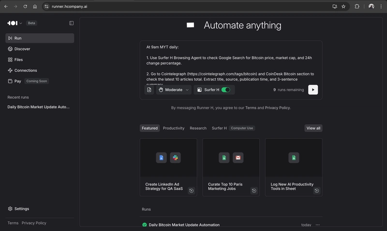The height and width of the screenshot is (231, 387).
Task: Bookmark this page with star icon
Action: click(343, 6)
